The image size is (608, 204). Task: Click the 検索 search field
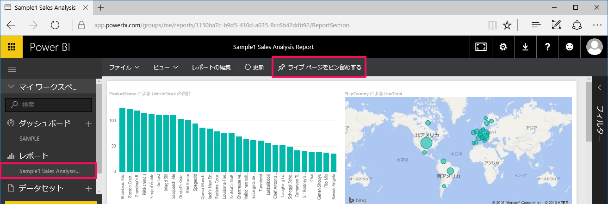[51, 105]
